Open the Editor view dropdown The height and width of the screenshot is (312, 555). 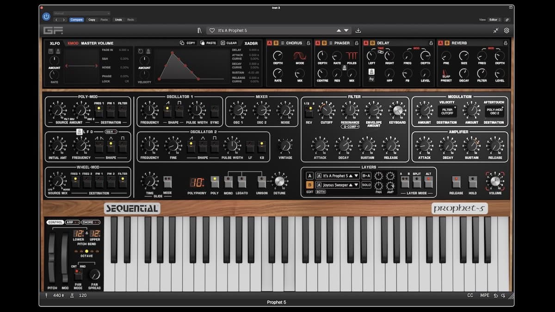(x=494, y=20)
